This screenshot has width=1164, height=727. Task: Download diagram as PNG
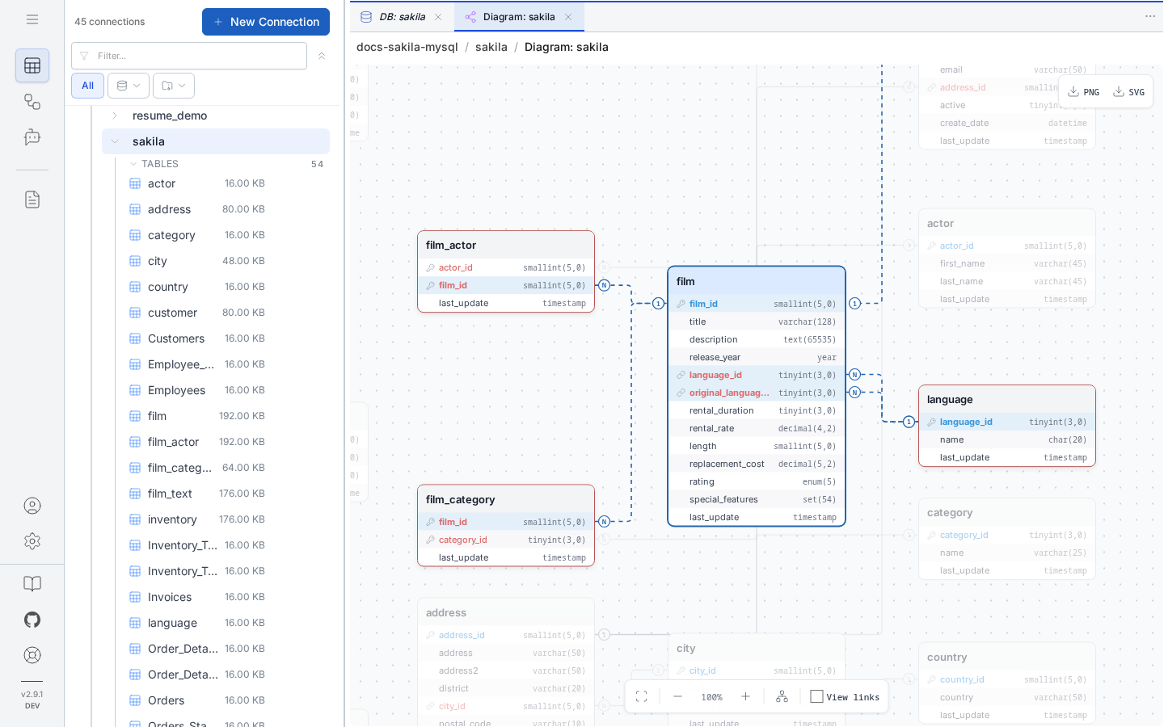[x=1083, y=92]
